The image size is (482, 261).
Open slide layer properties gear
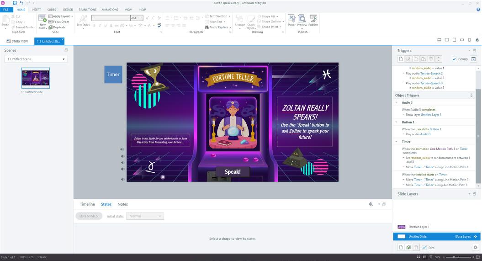point(475,247)
